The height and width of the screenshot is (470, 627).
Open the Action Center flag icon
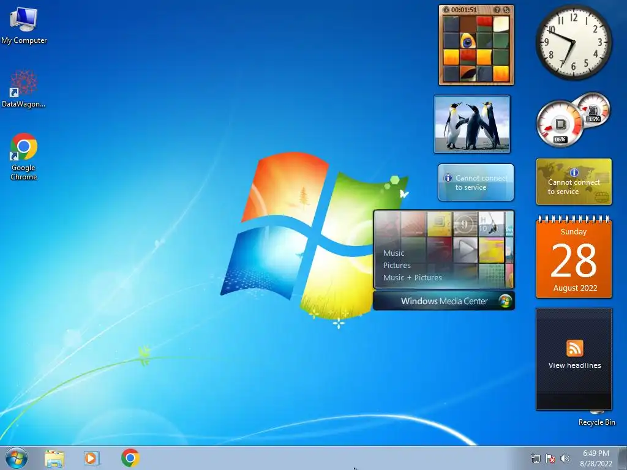click(550, 458)
